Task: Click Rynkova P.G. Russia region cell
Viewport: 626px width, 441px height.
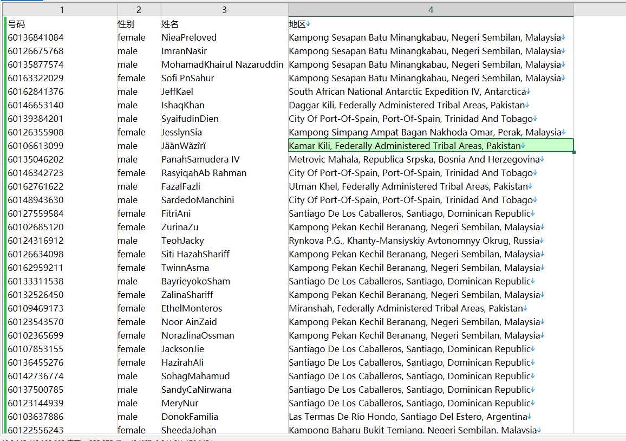Action: point(431,241)
